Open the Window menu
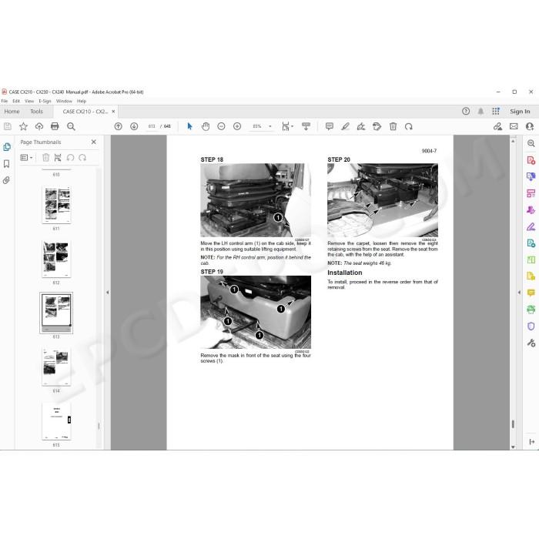The height and width of the screenshot is (539, 539). 64,101
